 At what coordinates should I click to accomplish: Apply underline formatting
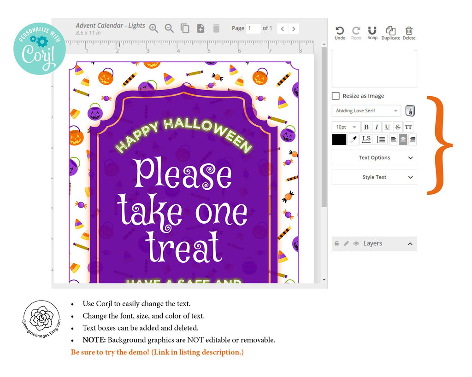click(x=387, y=127)
